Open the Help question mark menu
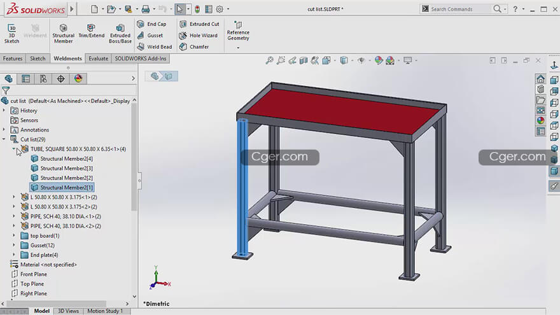The image size is (560, 315). pyautogui.click(x=515, y=9)
